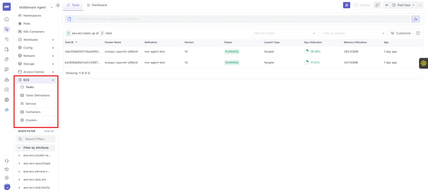Click the 18.29% CPU utilization indicator
The height and width of the screenshot is (193, 428).
[312, 51]
